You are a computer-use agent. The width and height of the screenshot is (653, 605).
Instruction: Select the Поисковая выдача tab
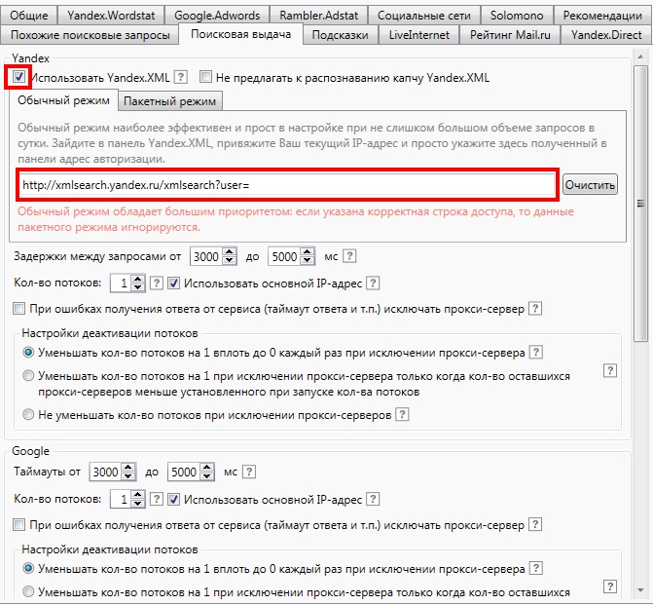click(x=240, y=34)
